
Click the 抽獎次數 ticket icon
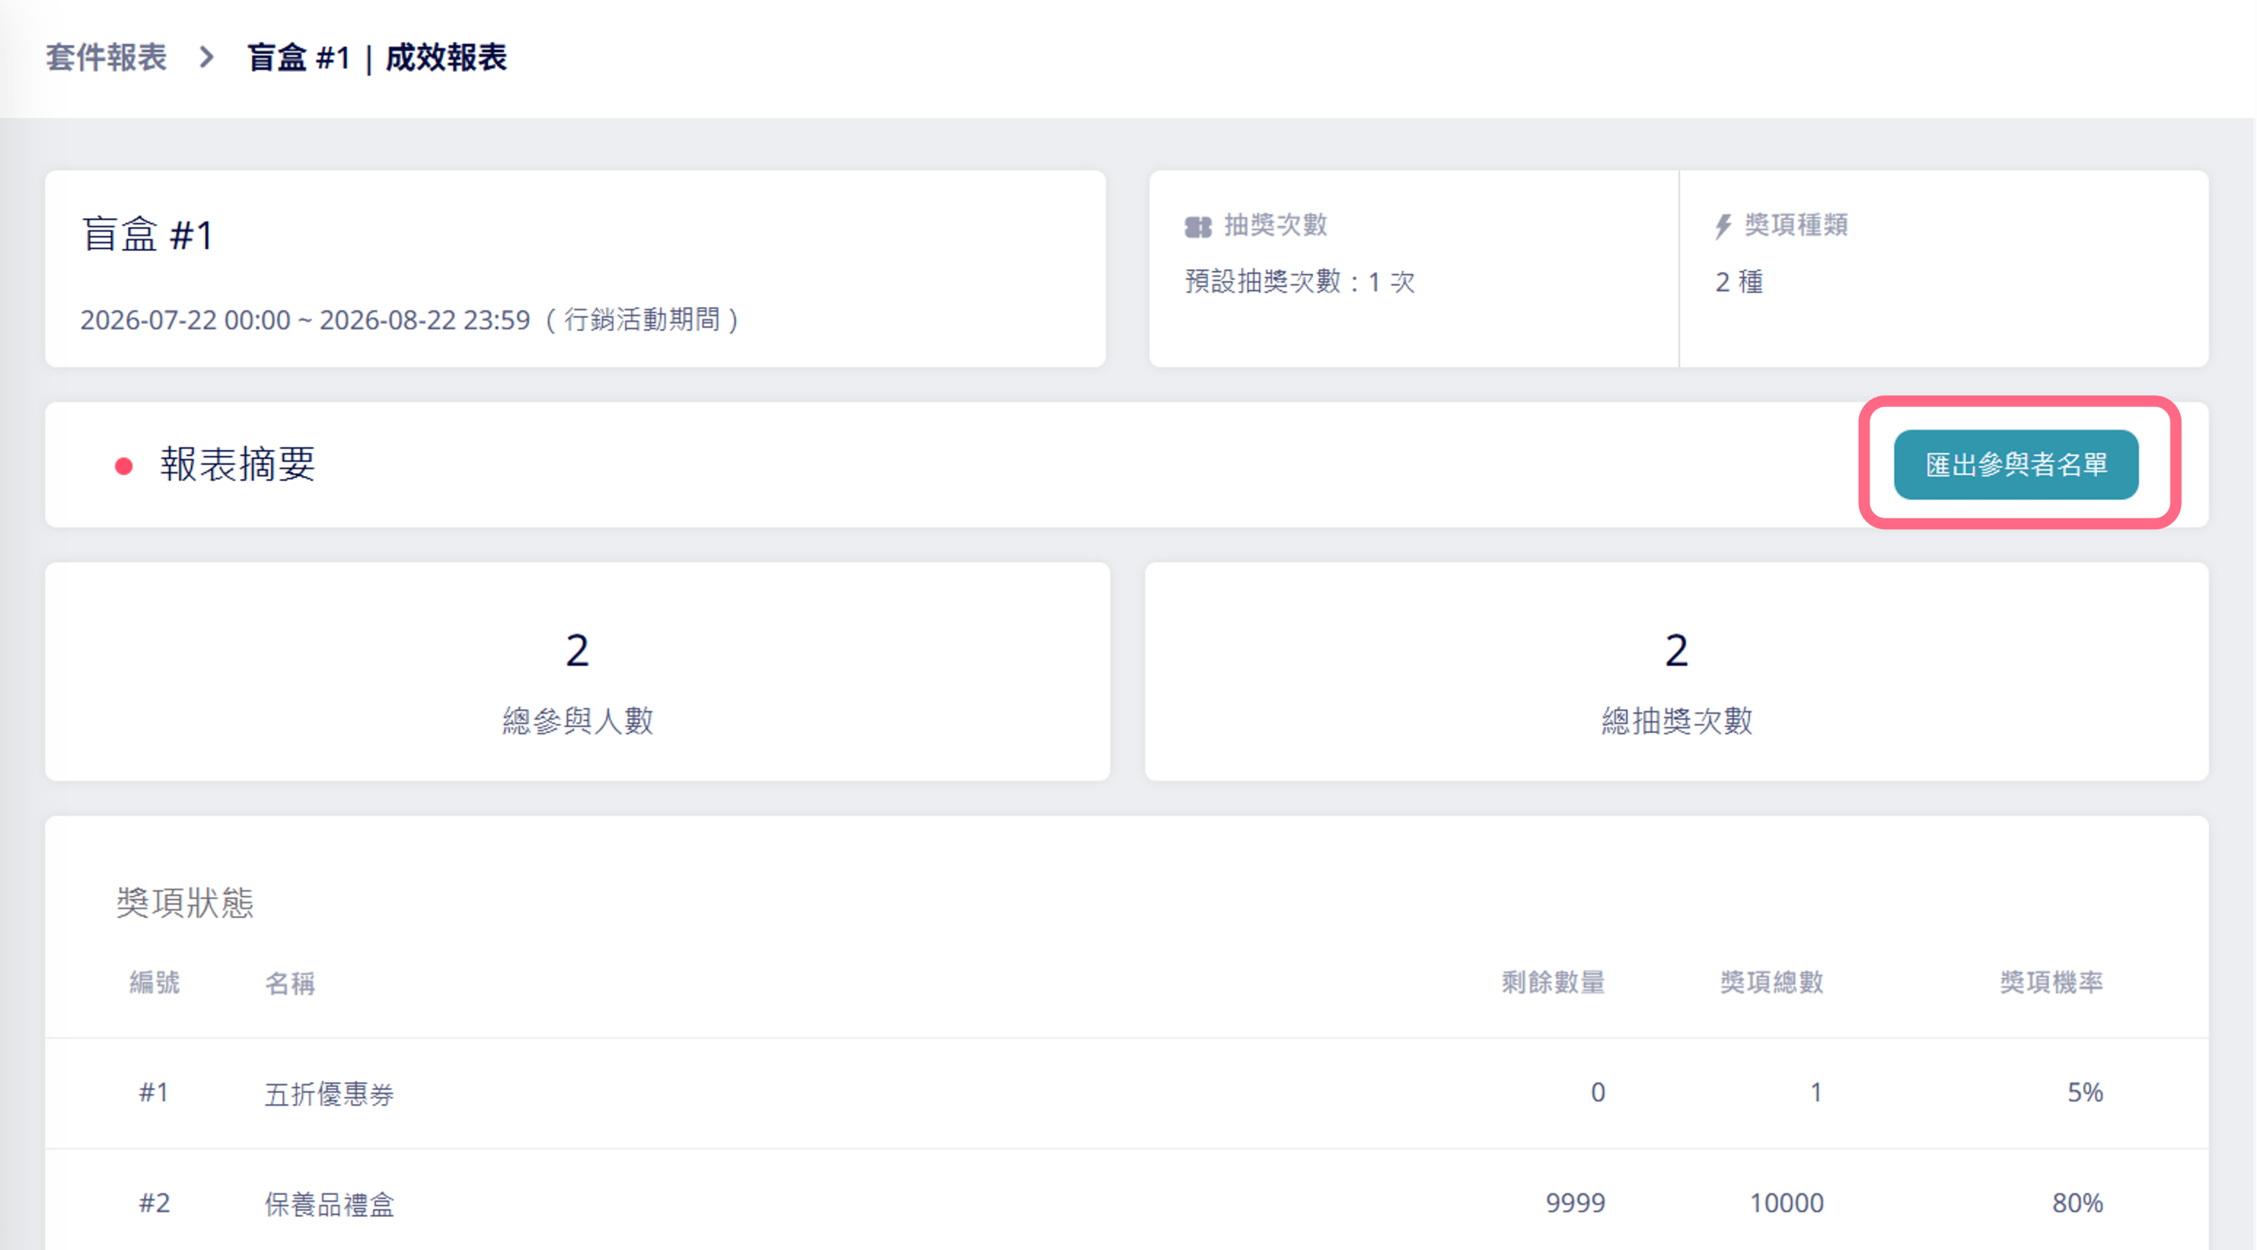pyautogui.click(x=1198, y=227)
